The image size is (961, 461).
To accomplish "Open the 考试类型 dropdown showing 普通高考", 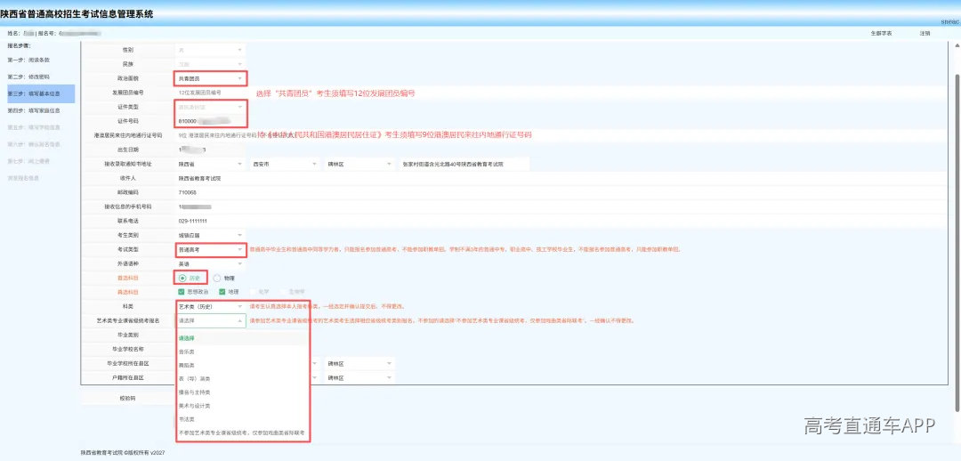I will tap(210, 249).
